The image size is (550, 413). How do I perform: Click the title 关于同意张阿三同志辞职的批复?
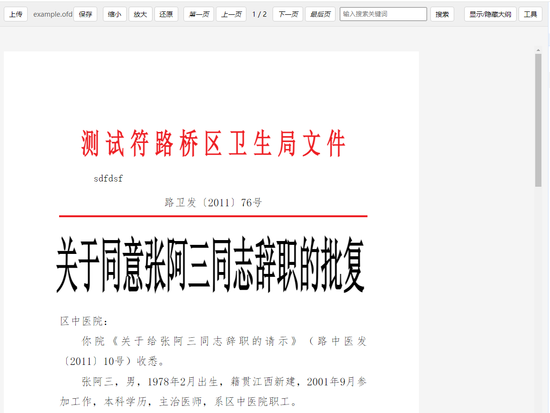(211, 265)
